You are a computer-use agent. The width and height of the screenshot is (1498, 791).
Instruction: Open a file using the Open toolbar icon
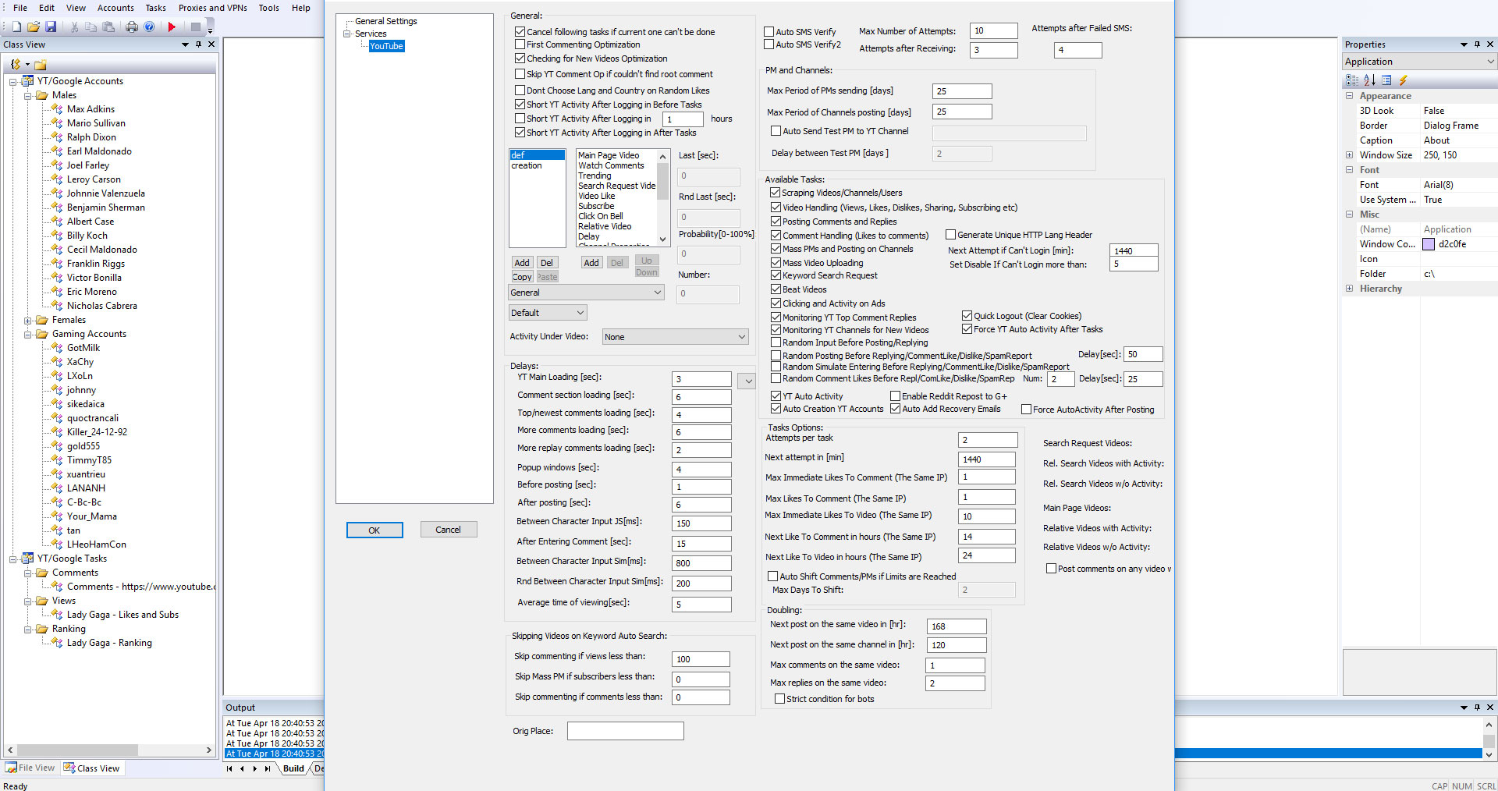click(33, 26)
